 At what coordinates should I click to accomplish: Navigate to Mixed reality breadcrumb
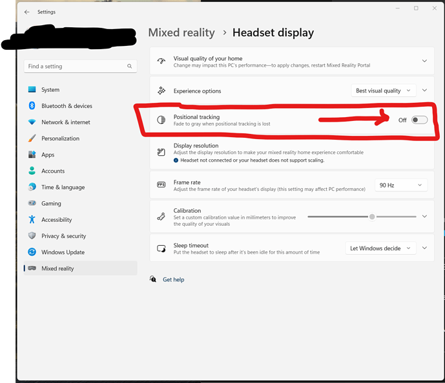point(181,32)
